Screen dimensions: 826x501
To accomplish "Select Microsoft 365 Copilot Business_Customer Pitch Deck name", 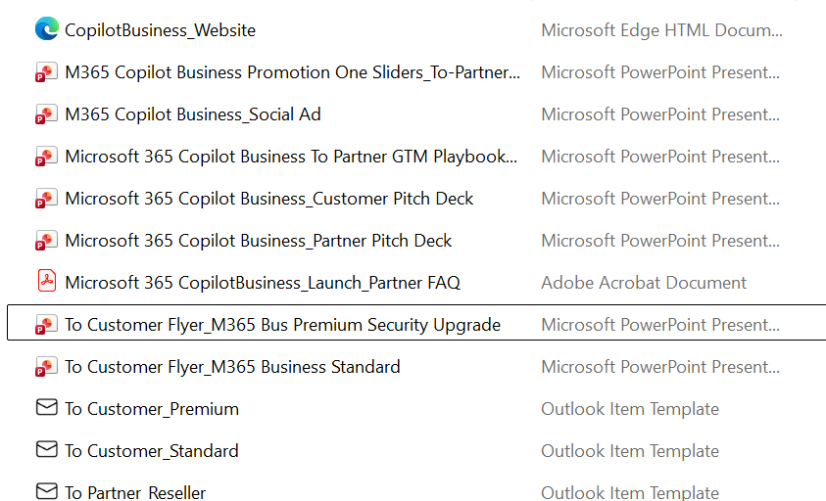I will pyautogui.click(x=269, y=199).
